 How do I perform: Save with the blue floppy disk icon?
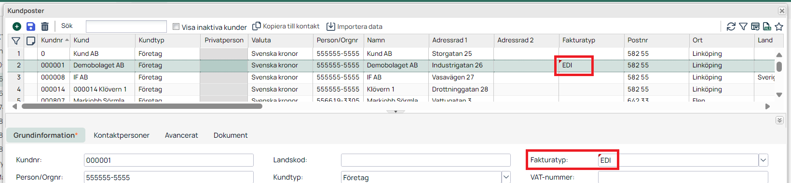(x=31, y=26)
